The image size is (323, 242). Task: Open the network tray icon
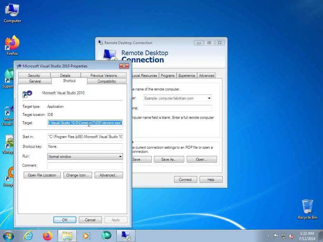284,236
